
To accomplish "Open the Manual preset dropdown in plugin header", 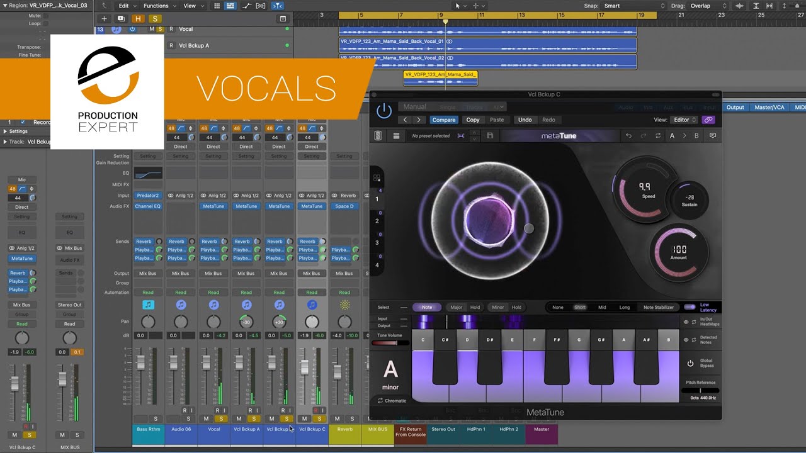I will pyautogui.click(x=452, y=107).
